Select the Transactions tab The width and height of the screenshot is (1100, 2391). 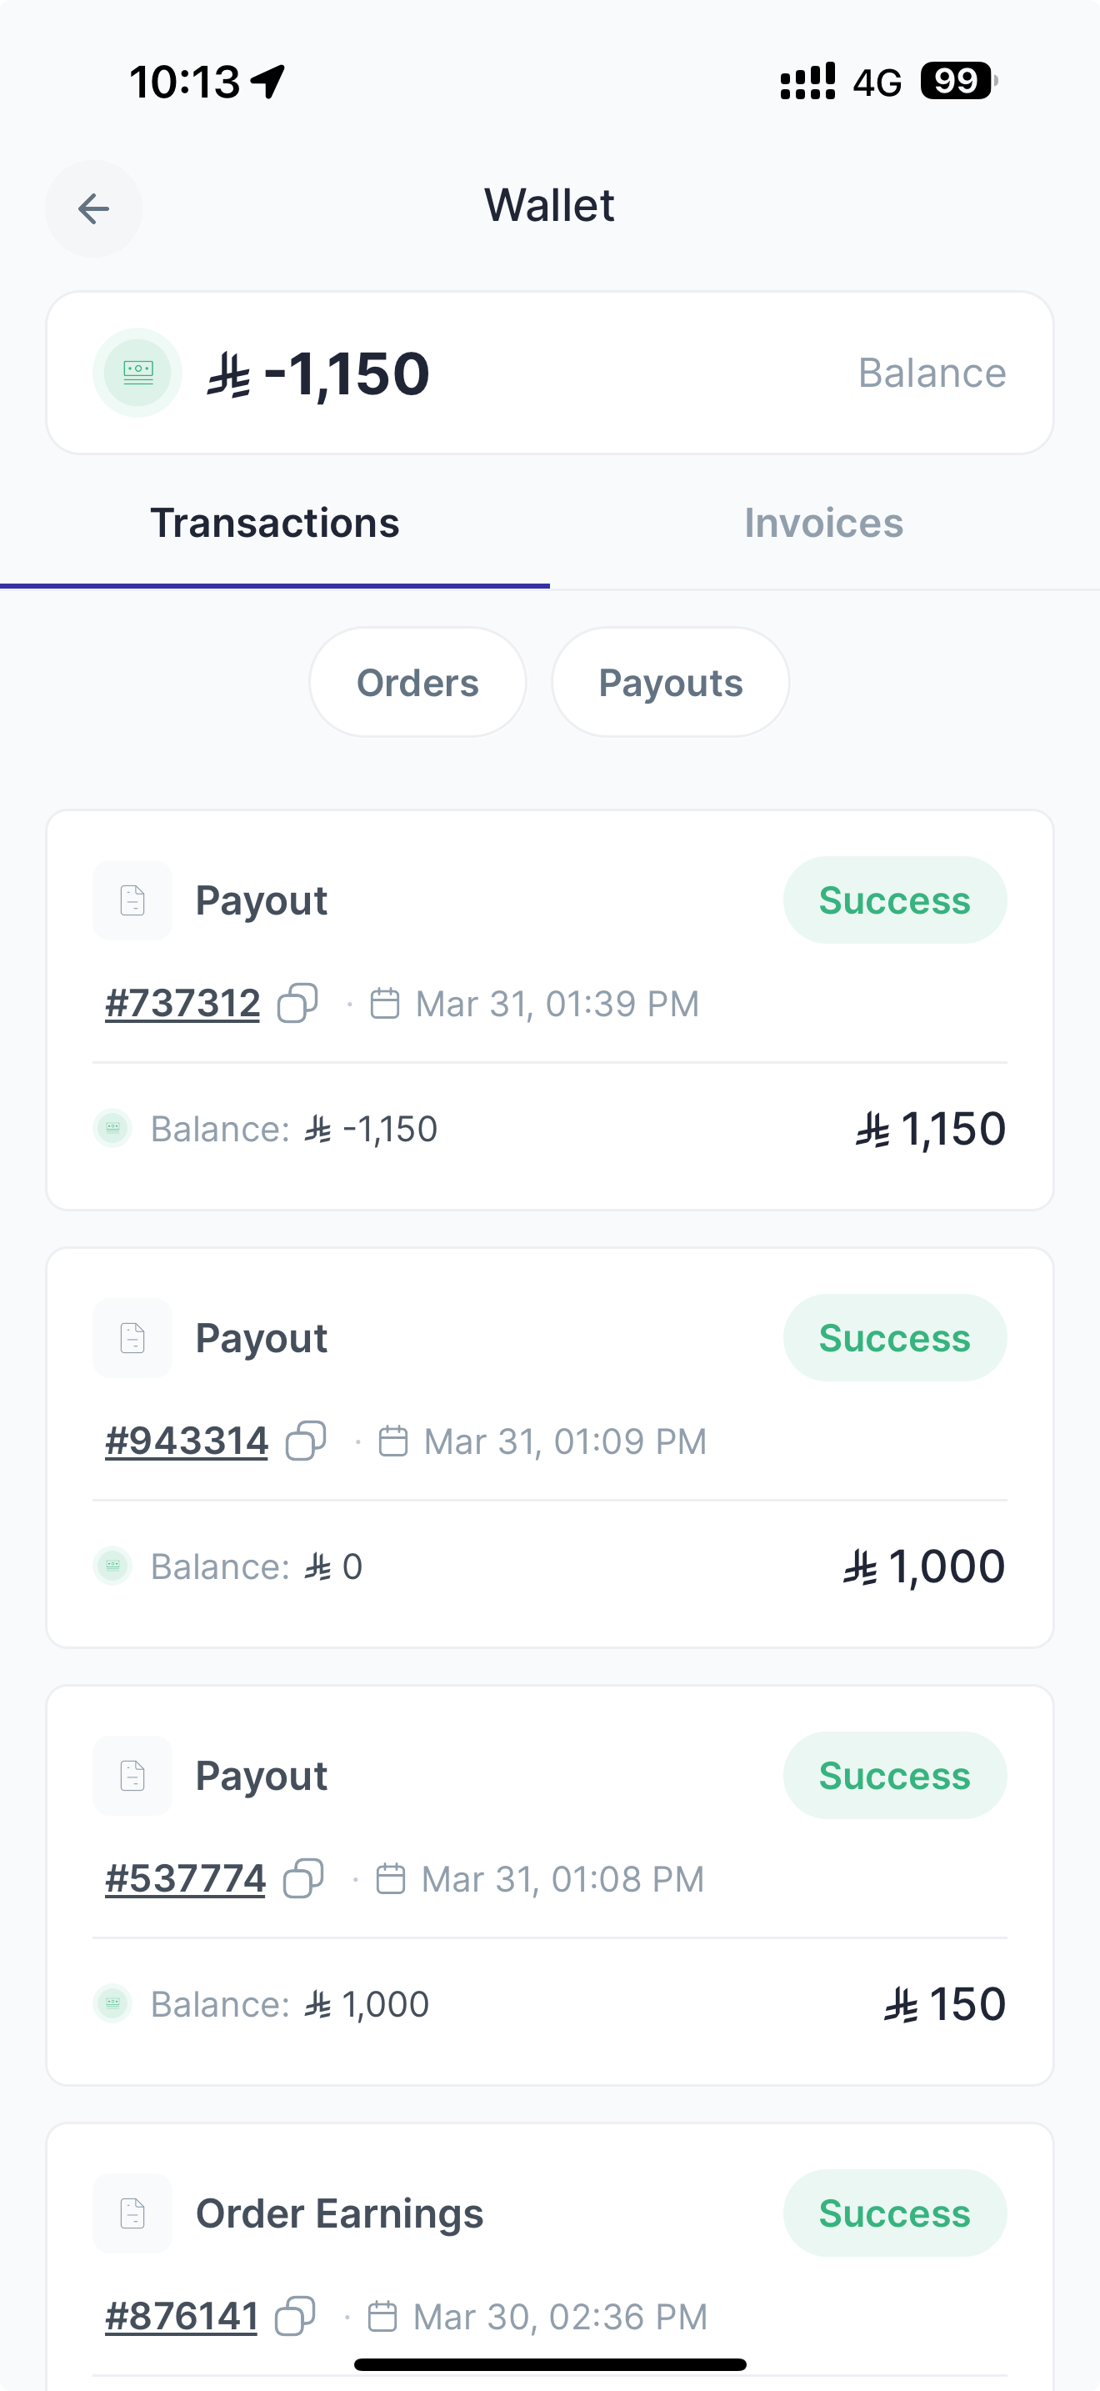click(x=274, y=524)
